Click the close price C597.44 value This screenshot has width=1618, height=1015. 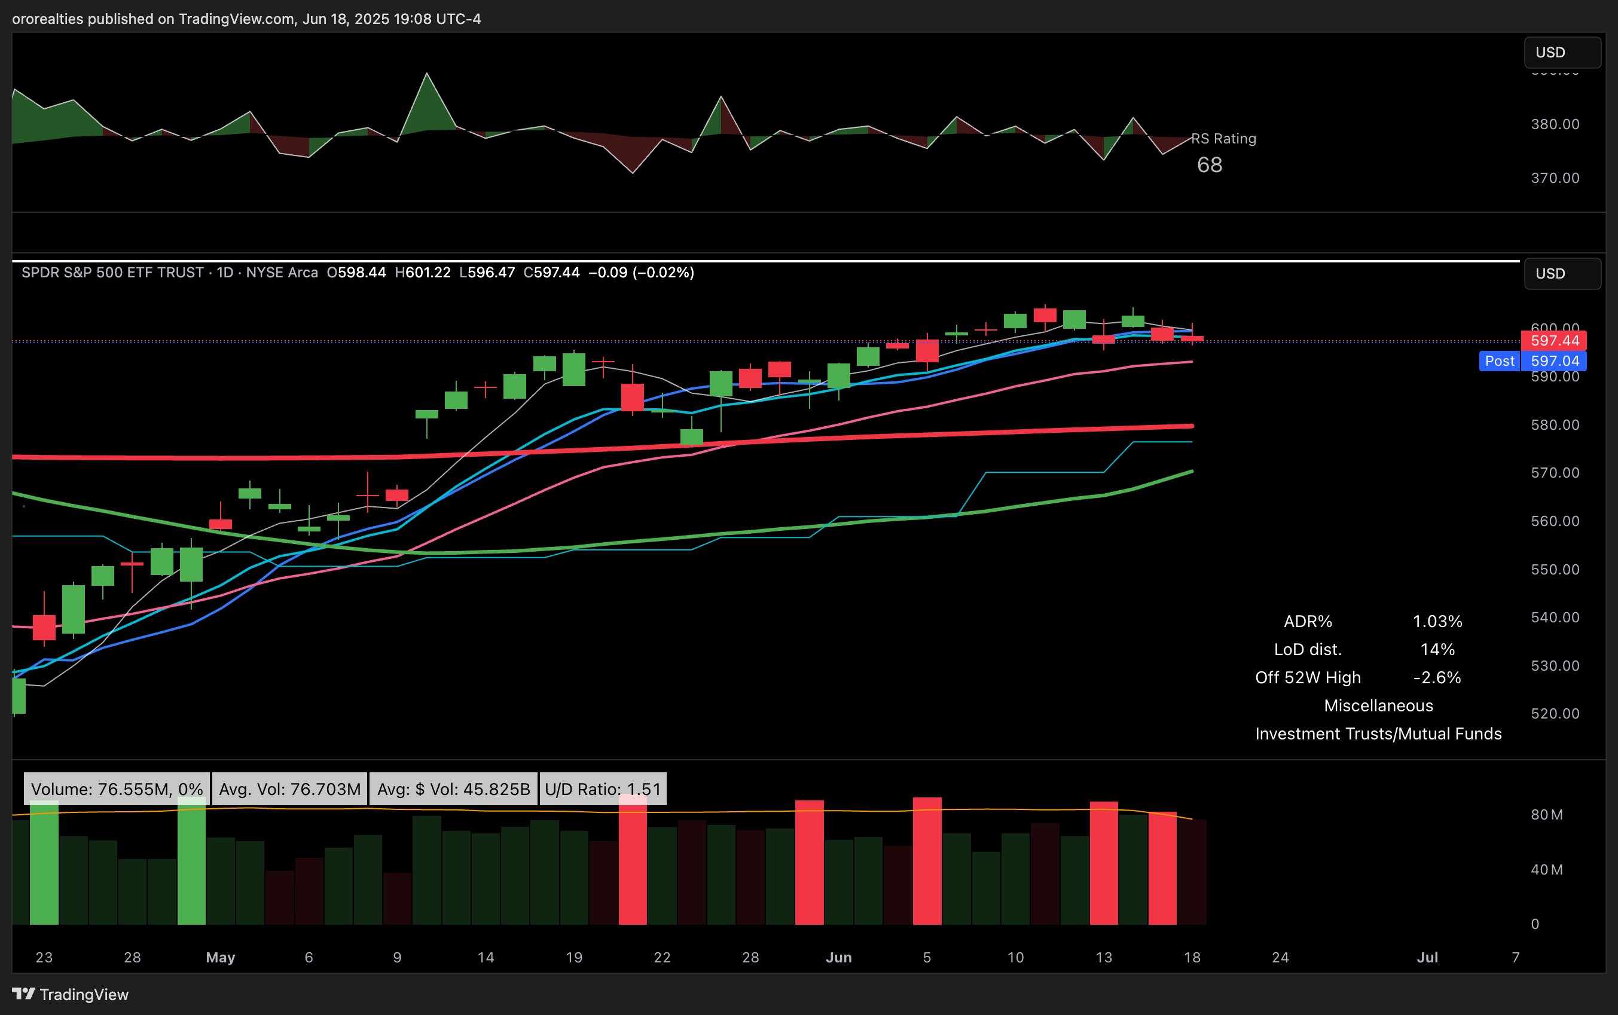coord(552,273)
